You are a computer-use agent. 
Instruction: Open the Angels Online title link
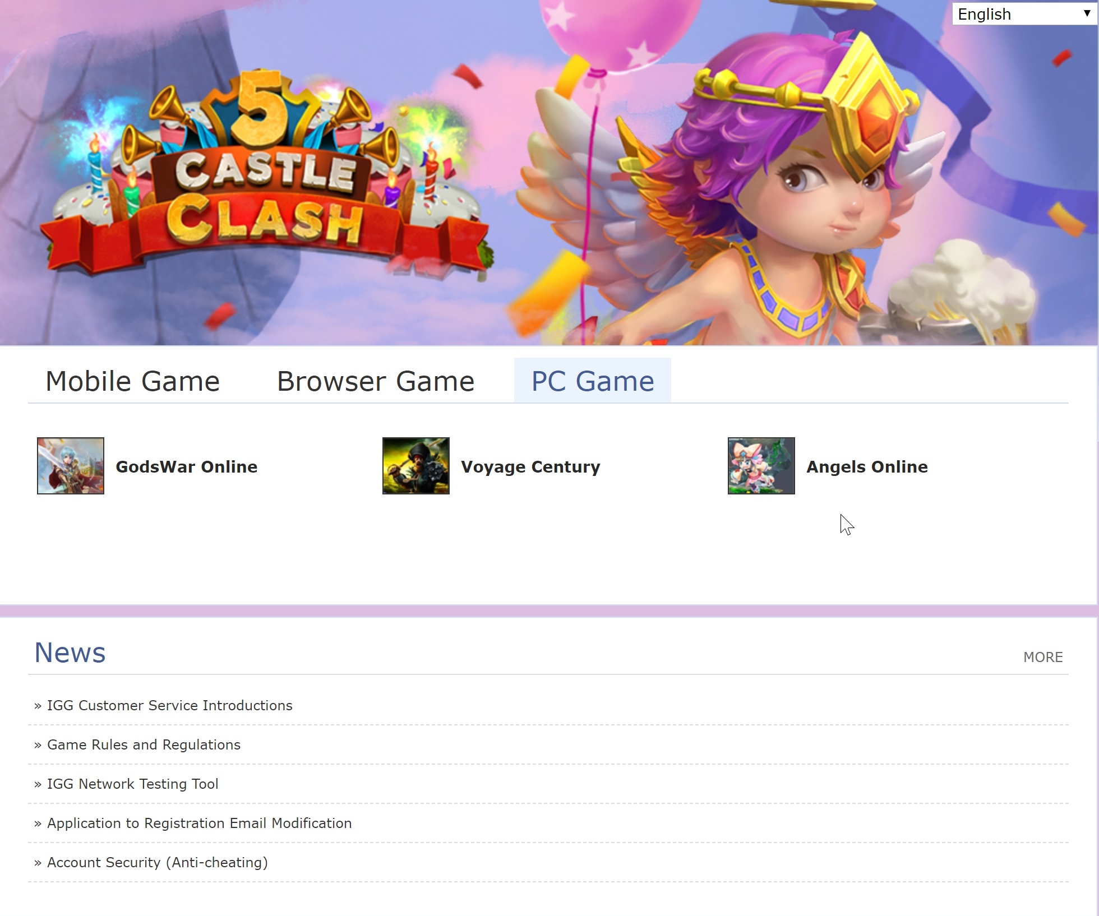[x=867, y=467]
